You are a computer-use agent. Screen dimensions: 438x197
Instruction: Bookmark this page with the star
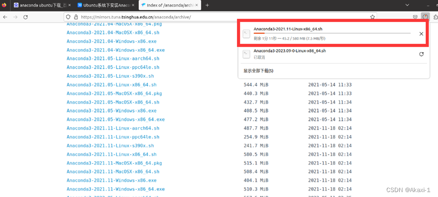click(x=372, y=17)
